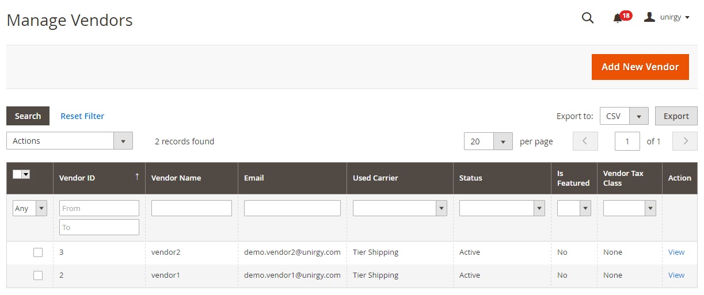Click the Export button
This screenshot has height=295, width=704.
pos(676,116)
